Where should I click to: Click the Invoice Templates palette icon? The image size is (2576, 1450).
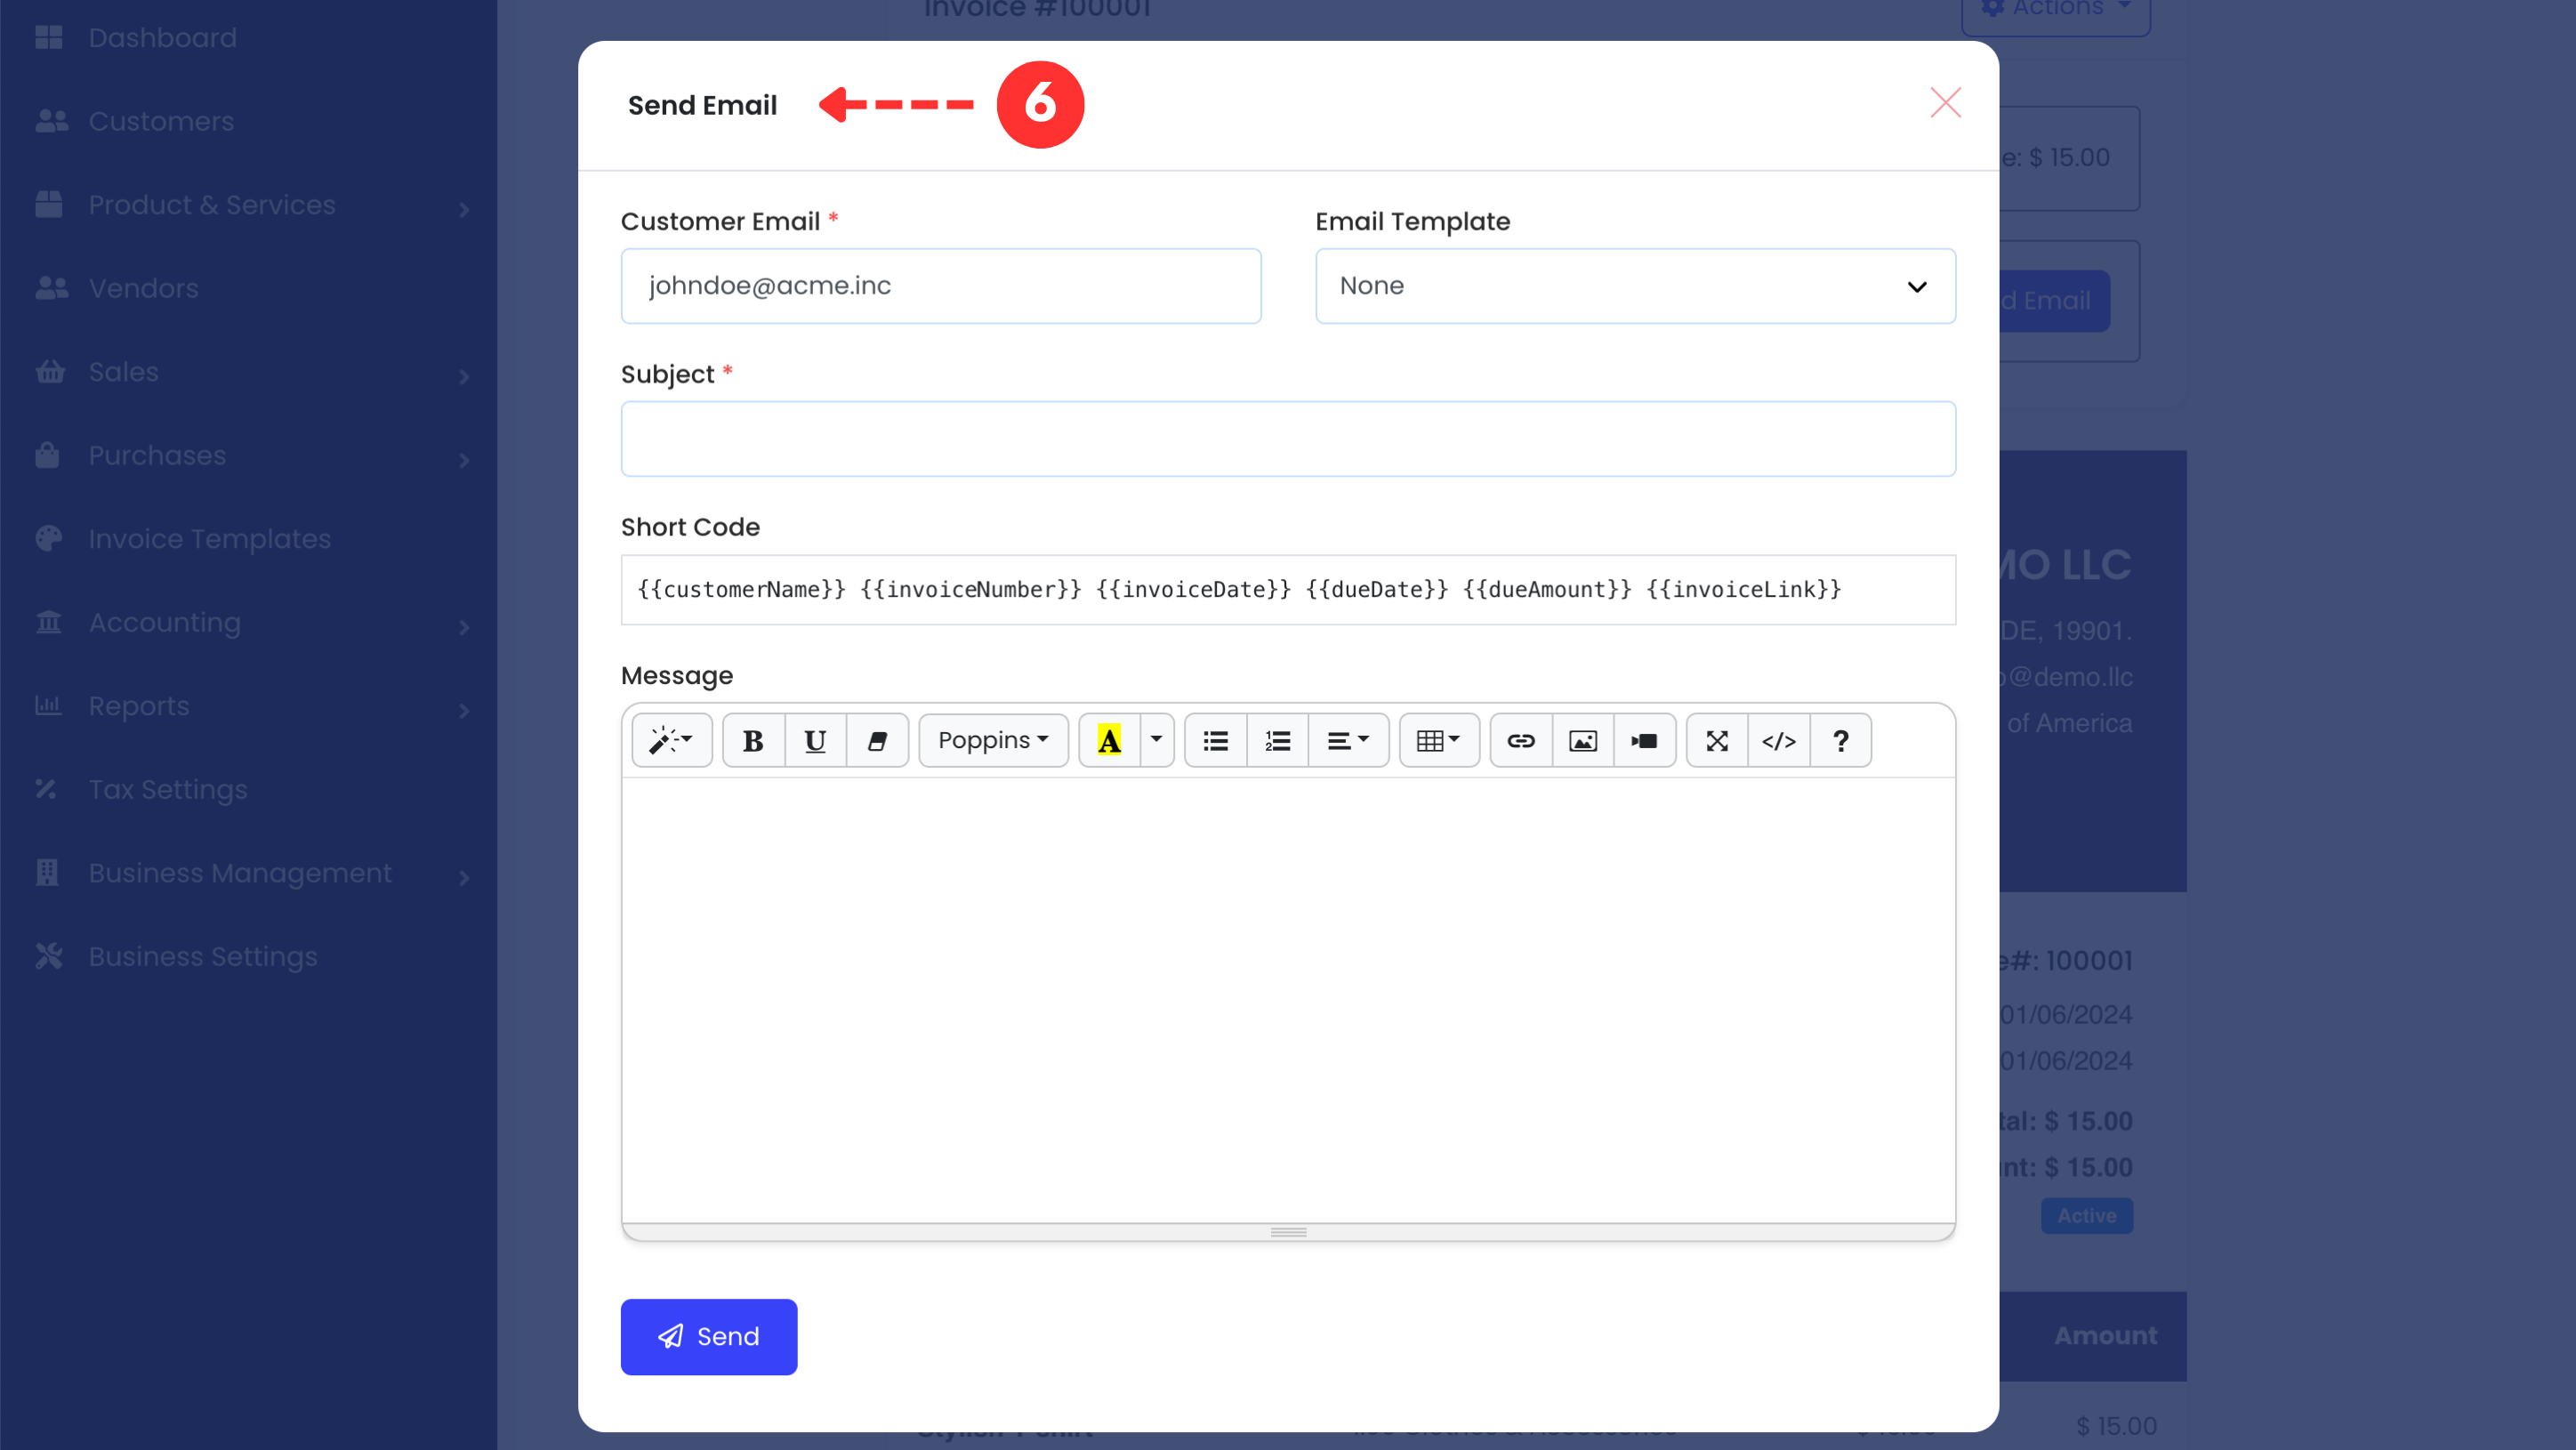(48, 538)
